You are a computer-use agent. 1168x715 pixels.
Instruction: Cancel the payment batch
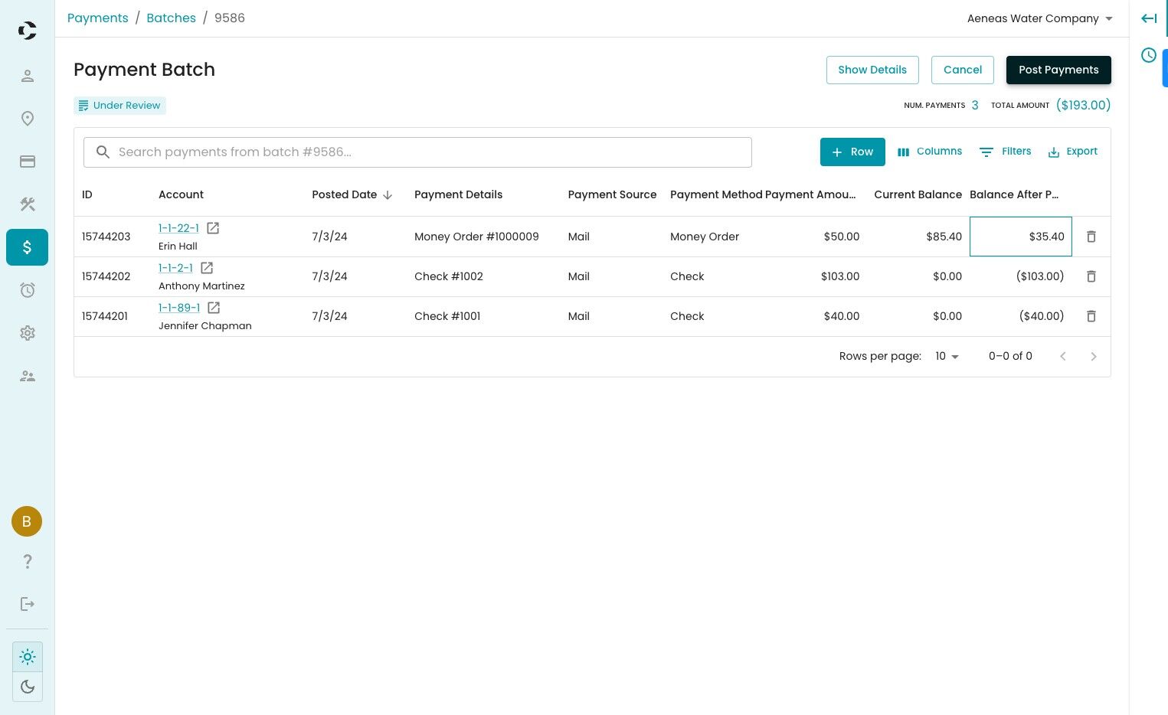click(963, 70)
